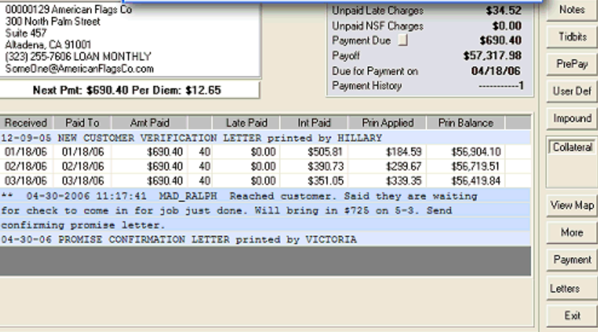Viewport: 598px width, 332px height.
Task: Click the Altadena, CA 91001 address line
Action: coord(48,45)
